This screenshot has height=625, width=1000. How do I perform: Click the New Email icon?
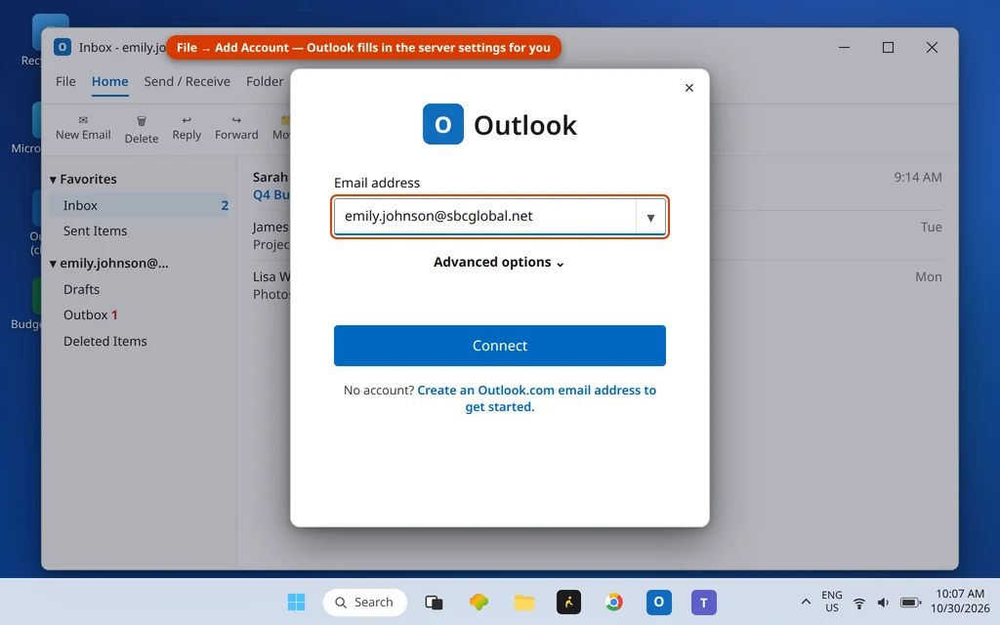(83, 120)
